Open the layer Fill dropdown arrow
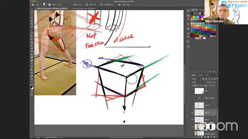 (x=217, y=85)
